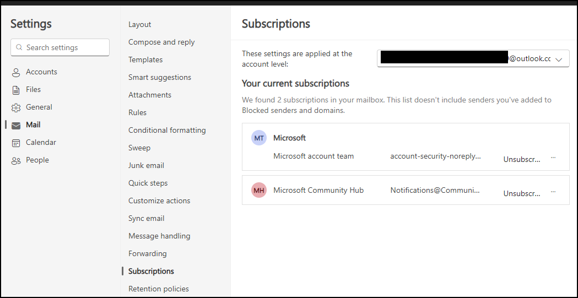Click the General gear icon

coord(16,107)
